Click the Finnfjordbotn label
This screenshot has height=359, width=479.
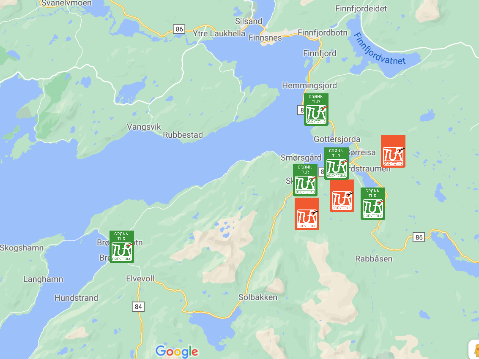(x=323, y=33)
